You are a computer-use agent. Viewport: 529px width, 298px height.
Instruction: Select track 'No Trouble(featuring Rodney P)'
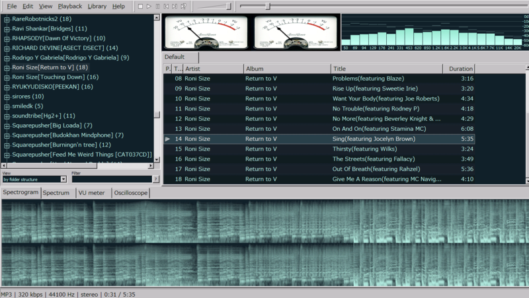[319, 109]
